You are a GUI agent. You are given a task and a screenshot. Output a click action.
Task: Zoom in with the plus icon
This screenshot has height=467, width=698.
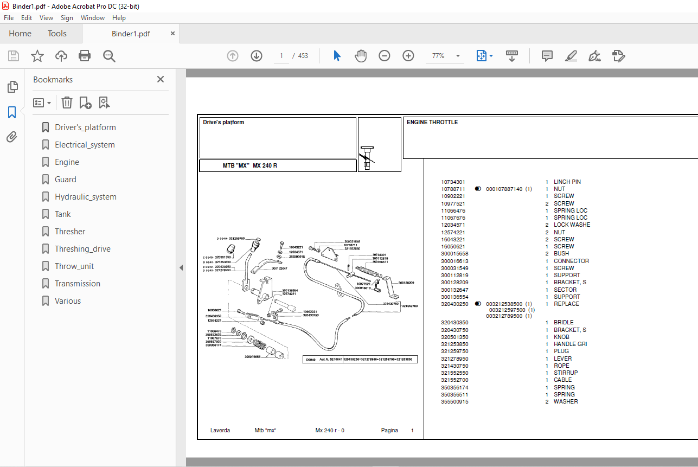click(x=408, y=56)
